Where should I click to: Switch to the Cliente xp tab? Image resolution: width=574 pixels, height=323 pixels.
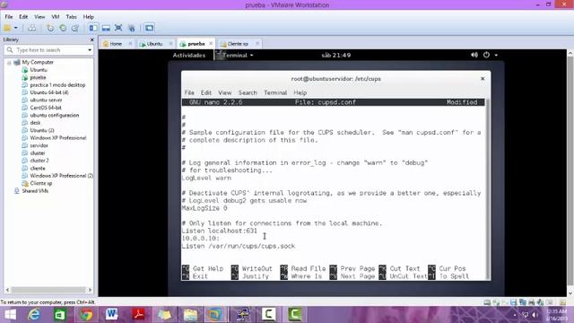pyautogui.click(x=238, y=44)
